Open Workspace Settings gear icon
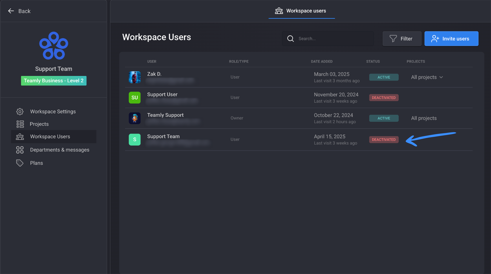Screen dimensions: 491x274 click(20, 111)
